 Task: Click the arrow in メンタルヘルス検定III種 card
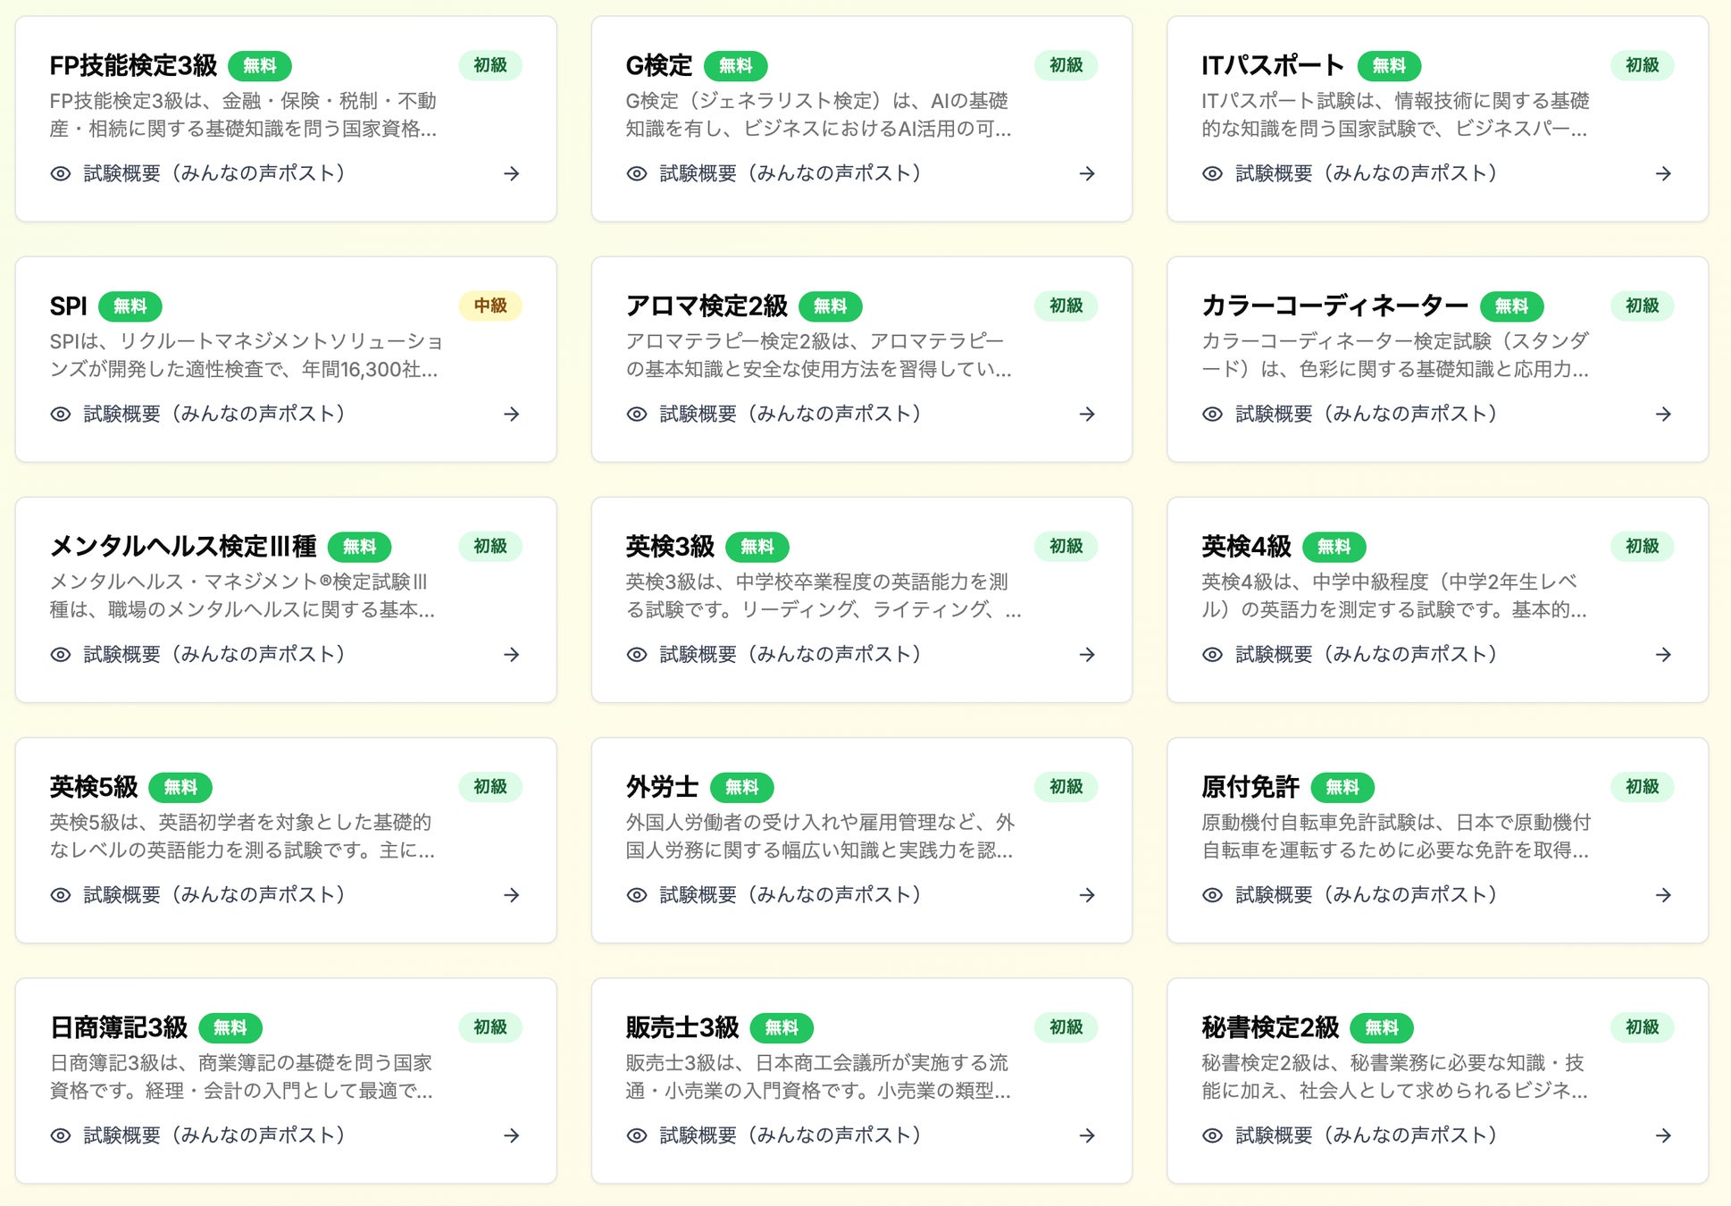click(x=512, y=655)
